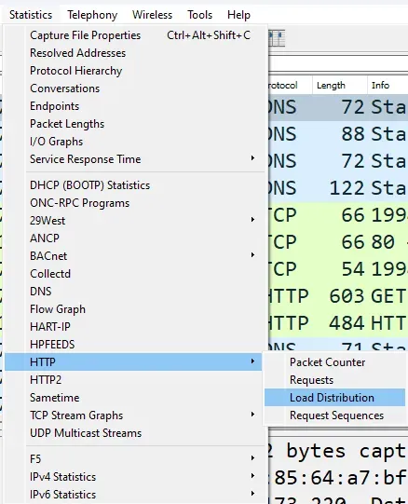Sort by the Info column header
Image resolution: width=408 pixels, height=504 pixels.
[388, 85]
